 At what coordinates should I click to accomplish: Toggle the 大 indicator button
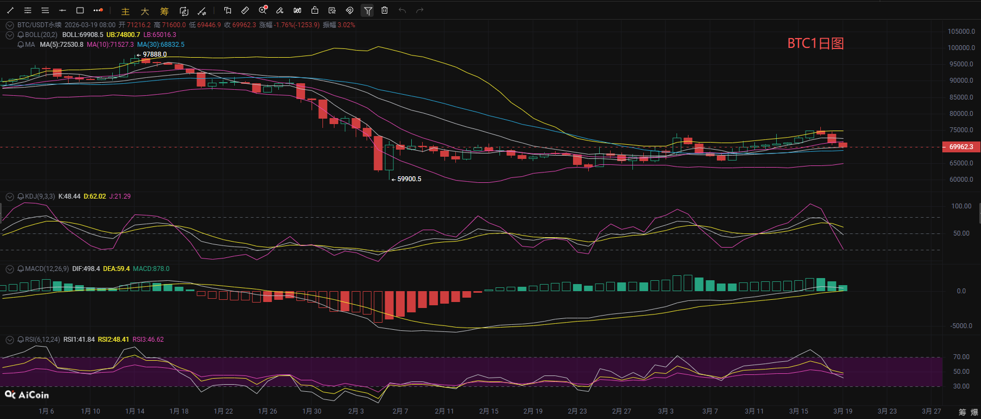(x=145, y=11)
